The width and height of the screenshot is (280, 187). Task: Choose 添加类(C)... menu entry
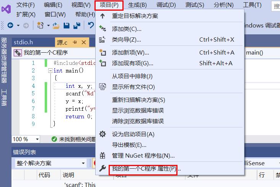coord(170,29)
